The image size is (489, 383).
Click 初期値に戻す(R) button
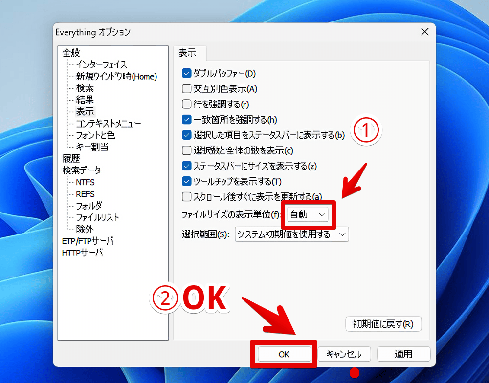point(383,324)
